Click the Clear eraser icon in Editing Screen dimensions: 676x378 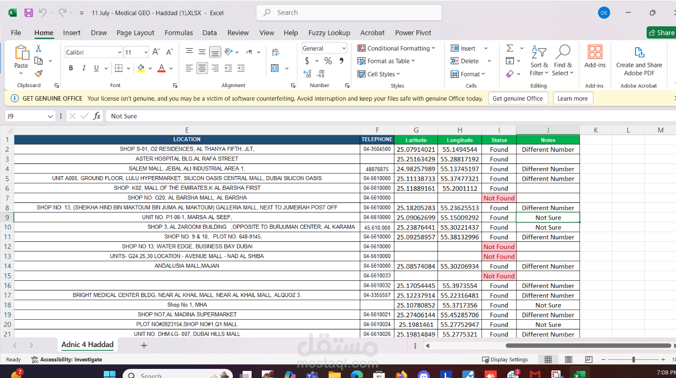510,74
